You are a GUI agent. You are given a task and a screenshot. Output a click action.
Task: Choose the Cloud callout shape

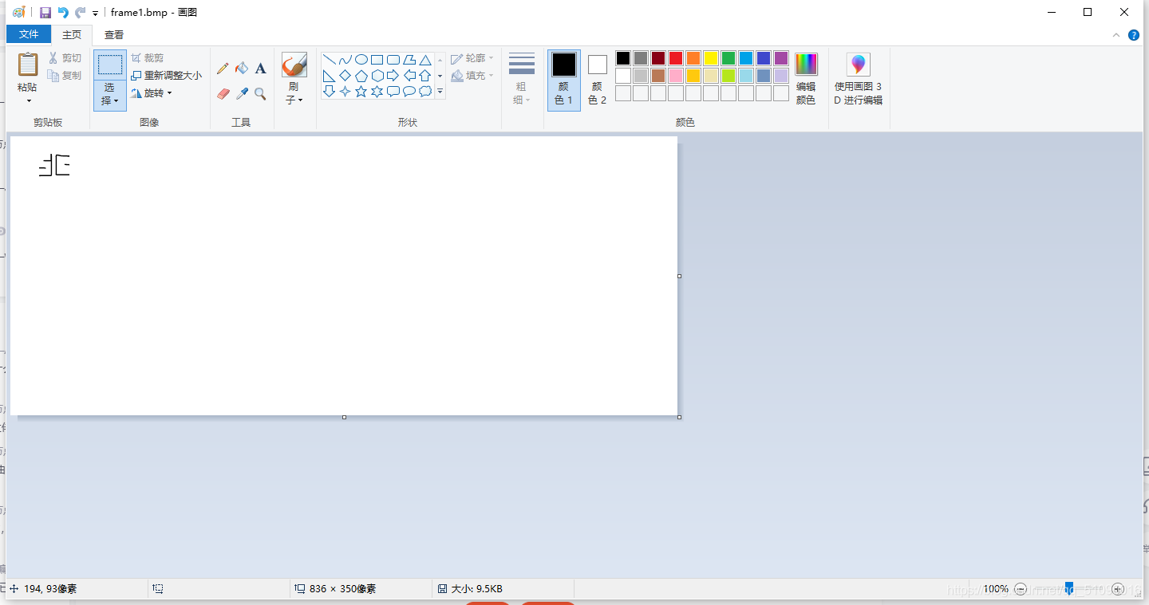point(425,92)
